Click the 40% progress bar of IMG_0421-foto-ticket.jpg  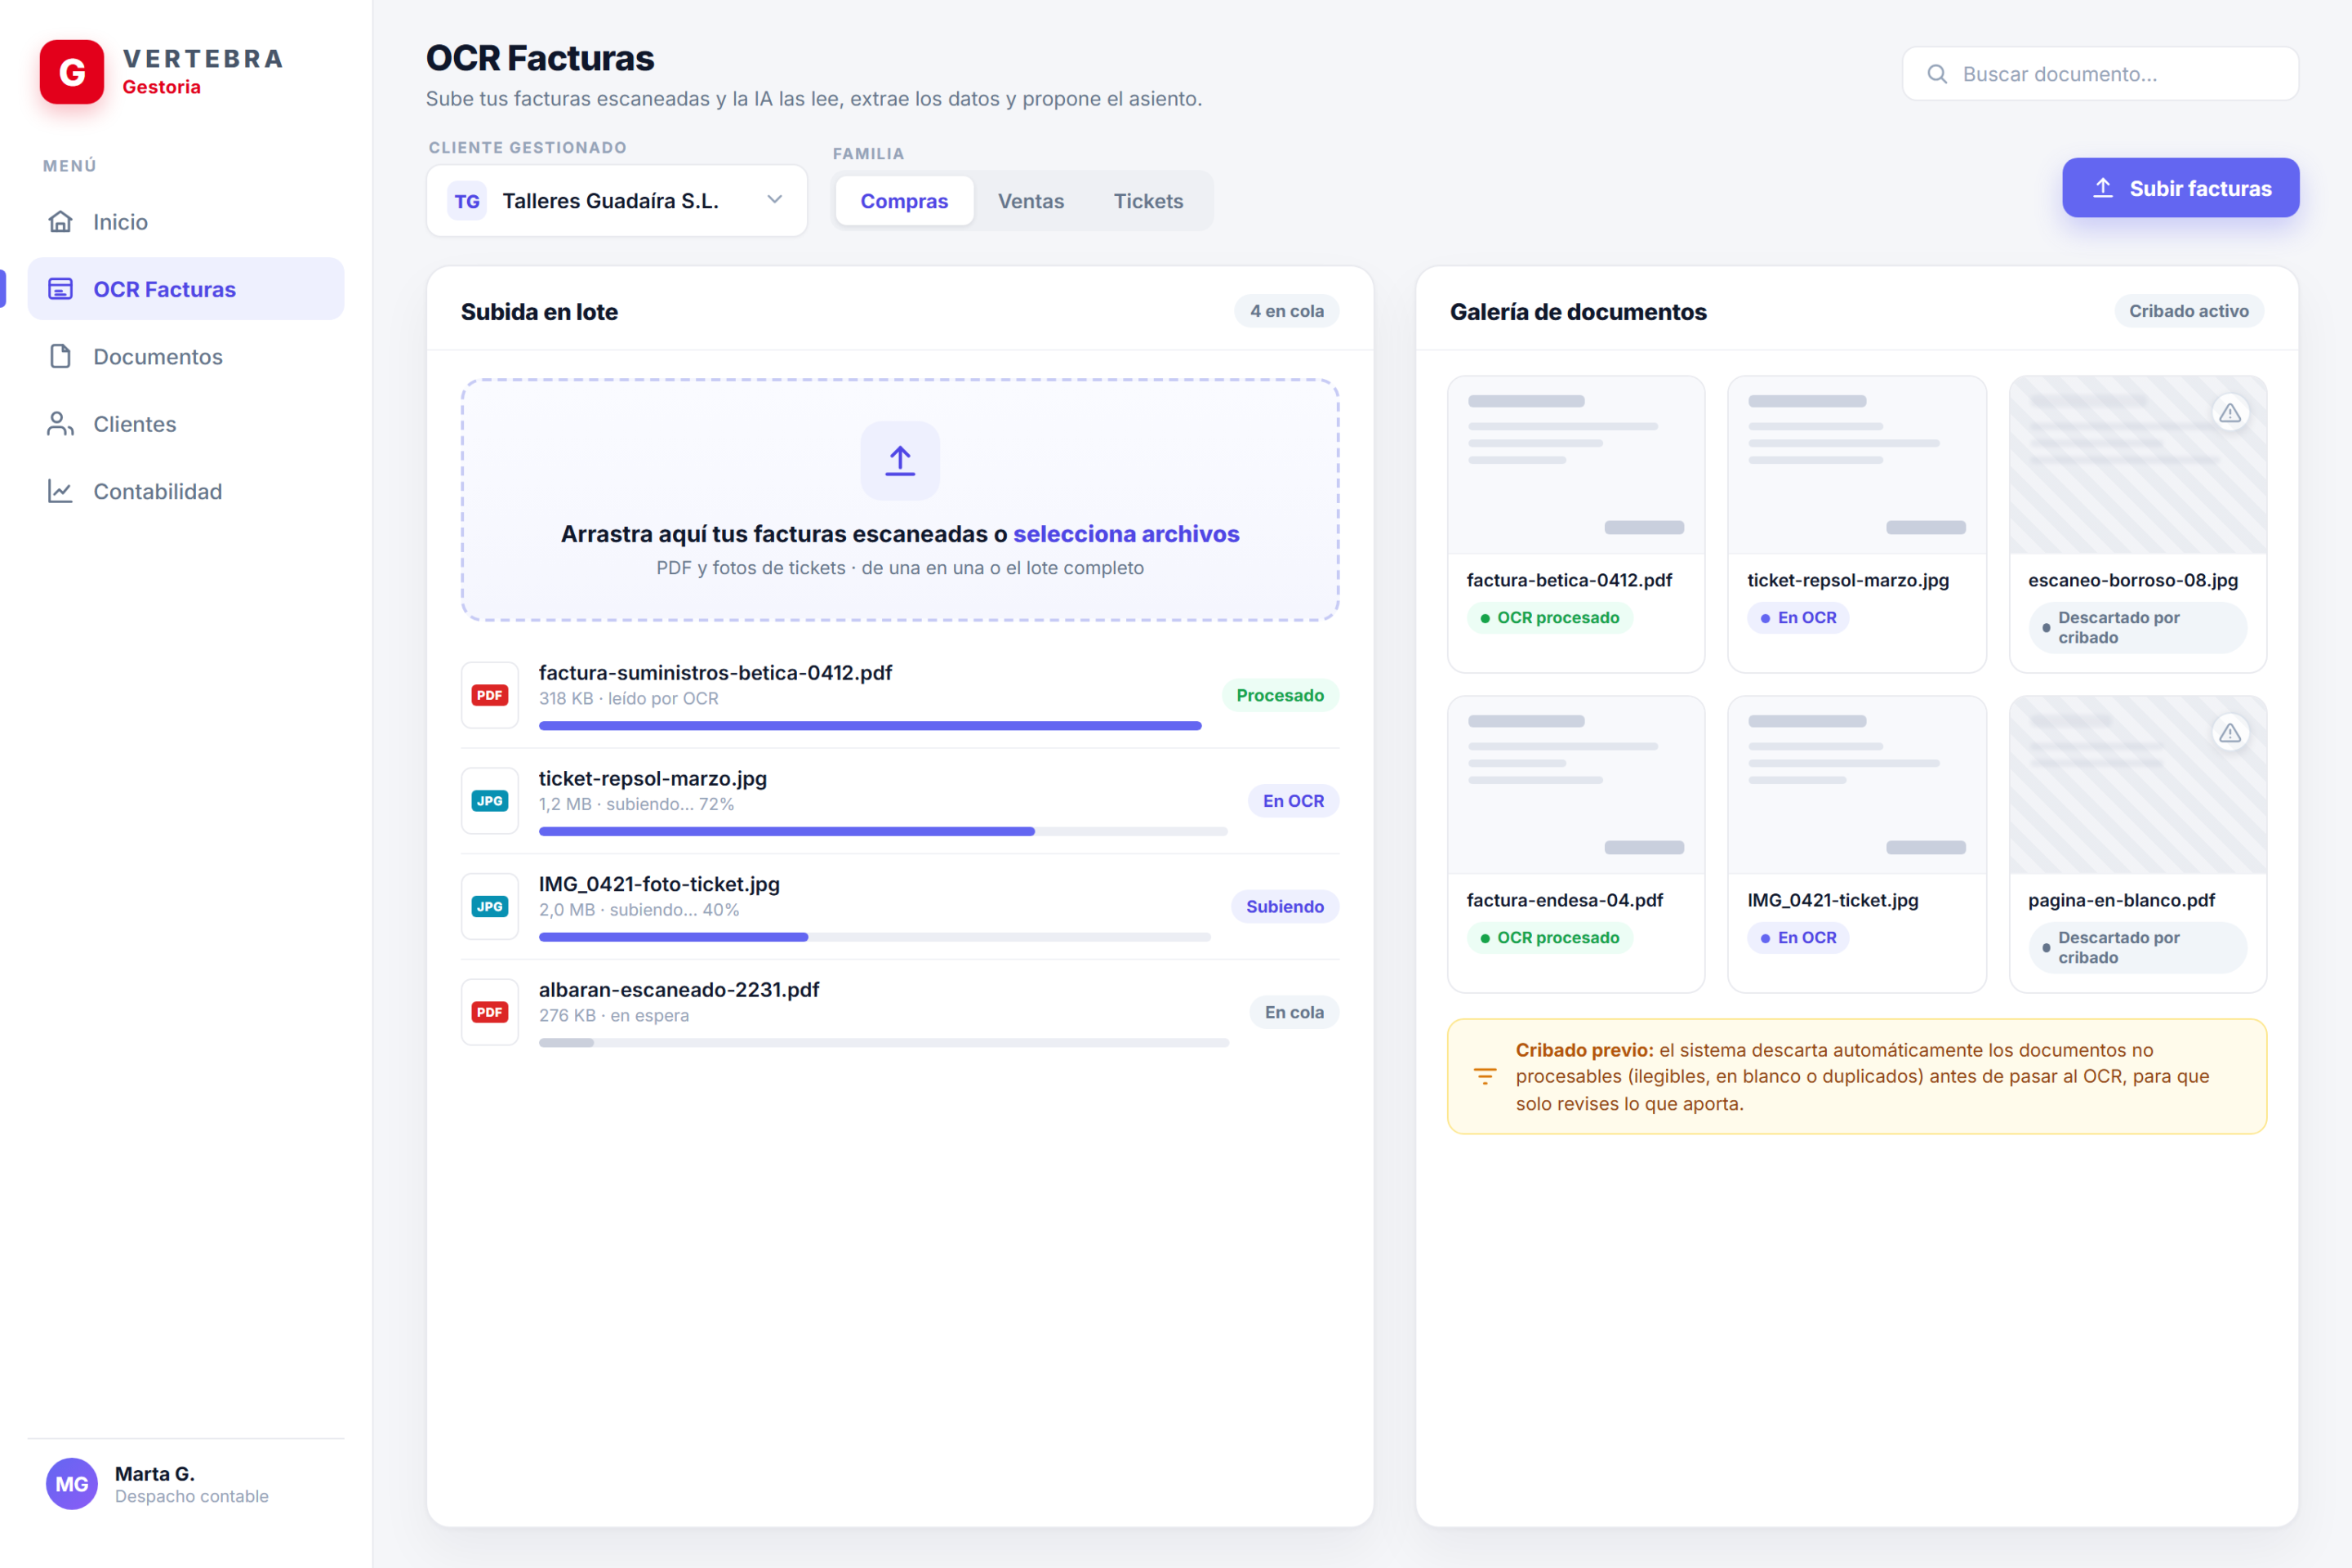pyautogui.click(x=875, y=937)
